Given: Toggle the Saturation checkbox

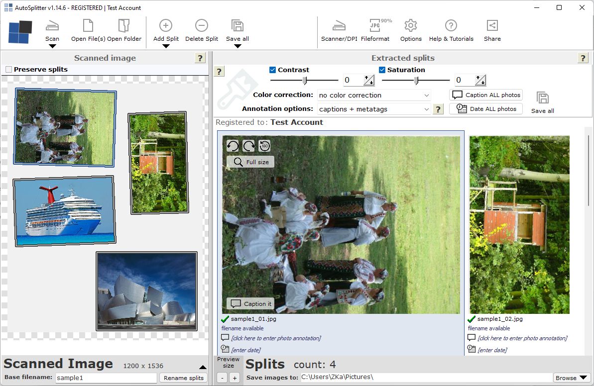Looking at the screenshot, I should [x=382, y=70].
